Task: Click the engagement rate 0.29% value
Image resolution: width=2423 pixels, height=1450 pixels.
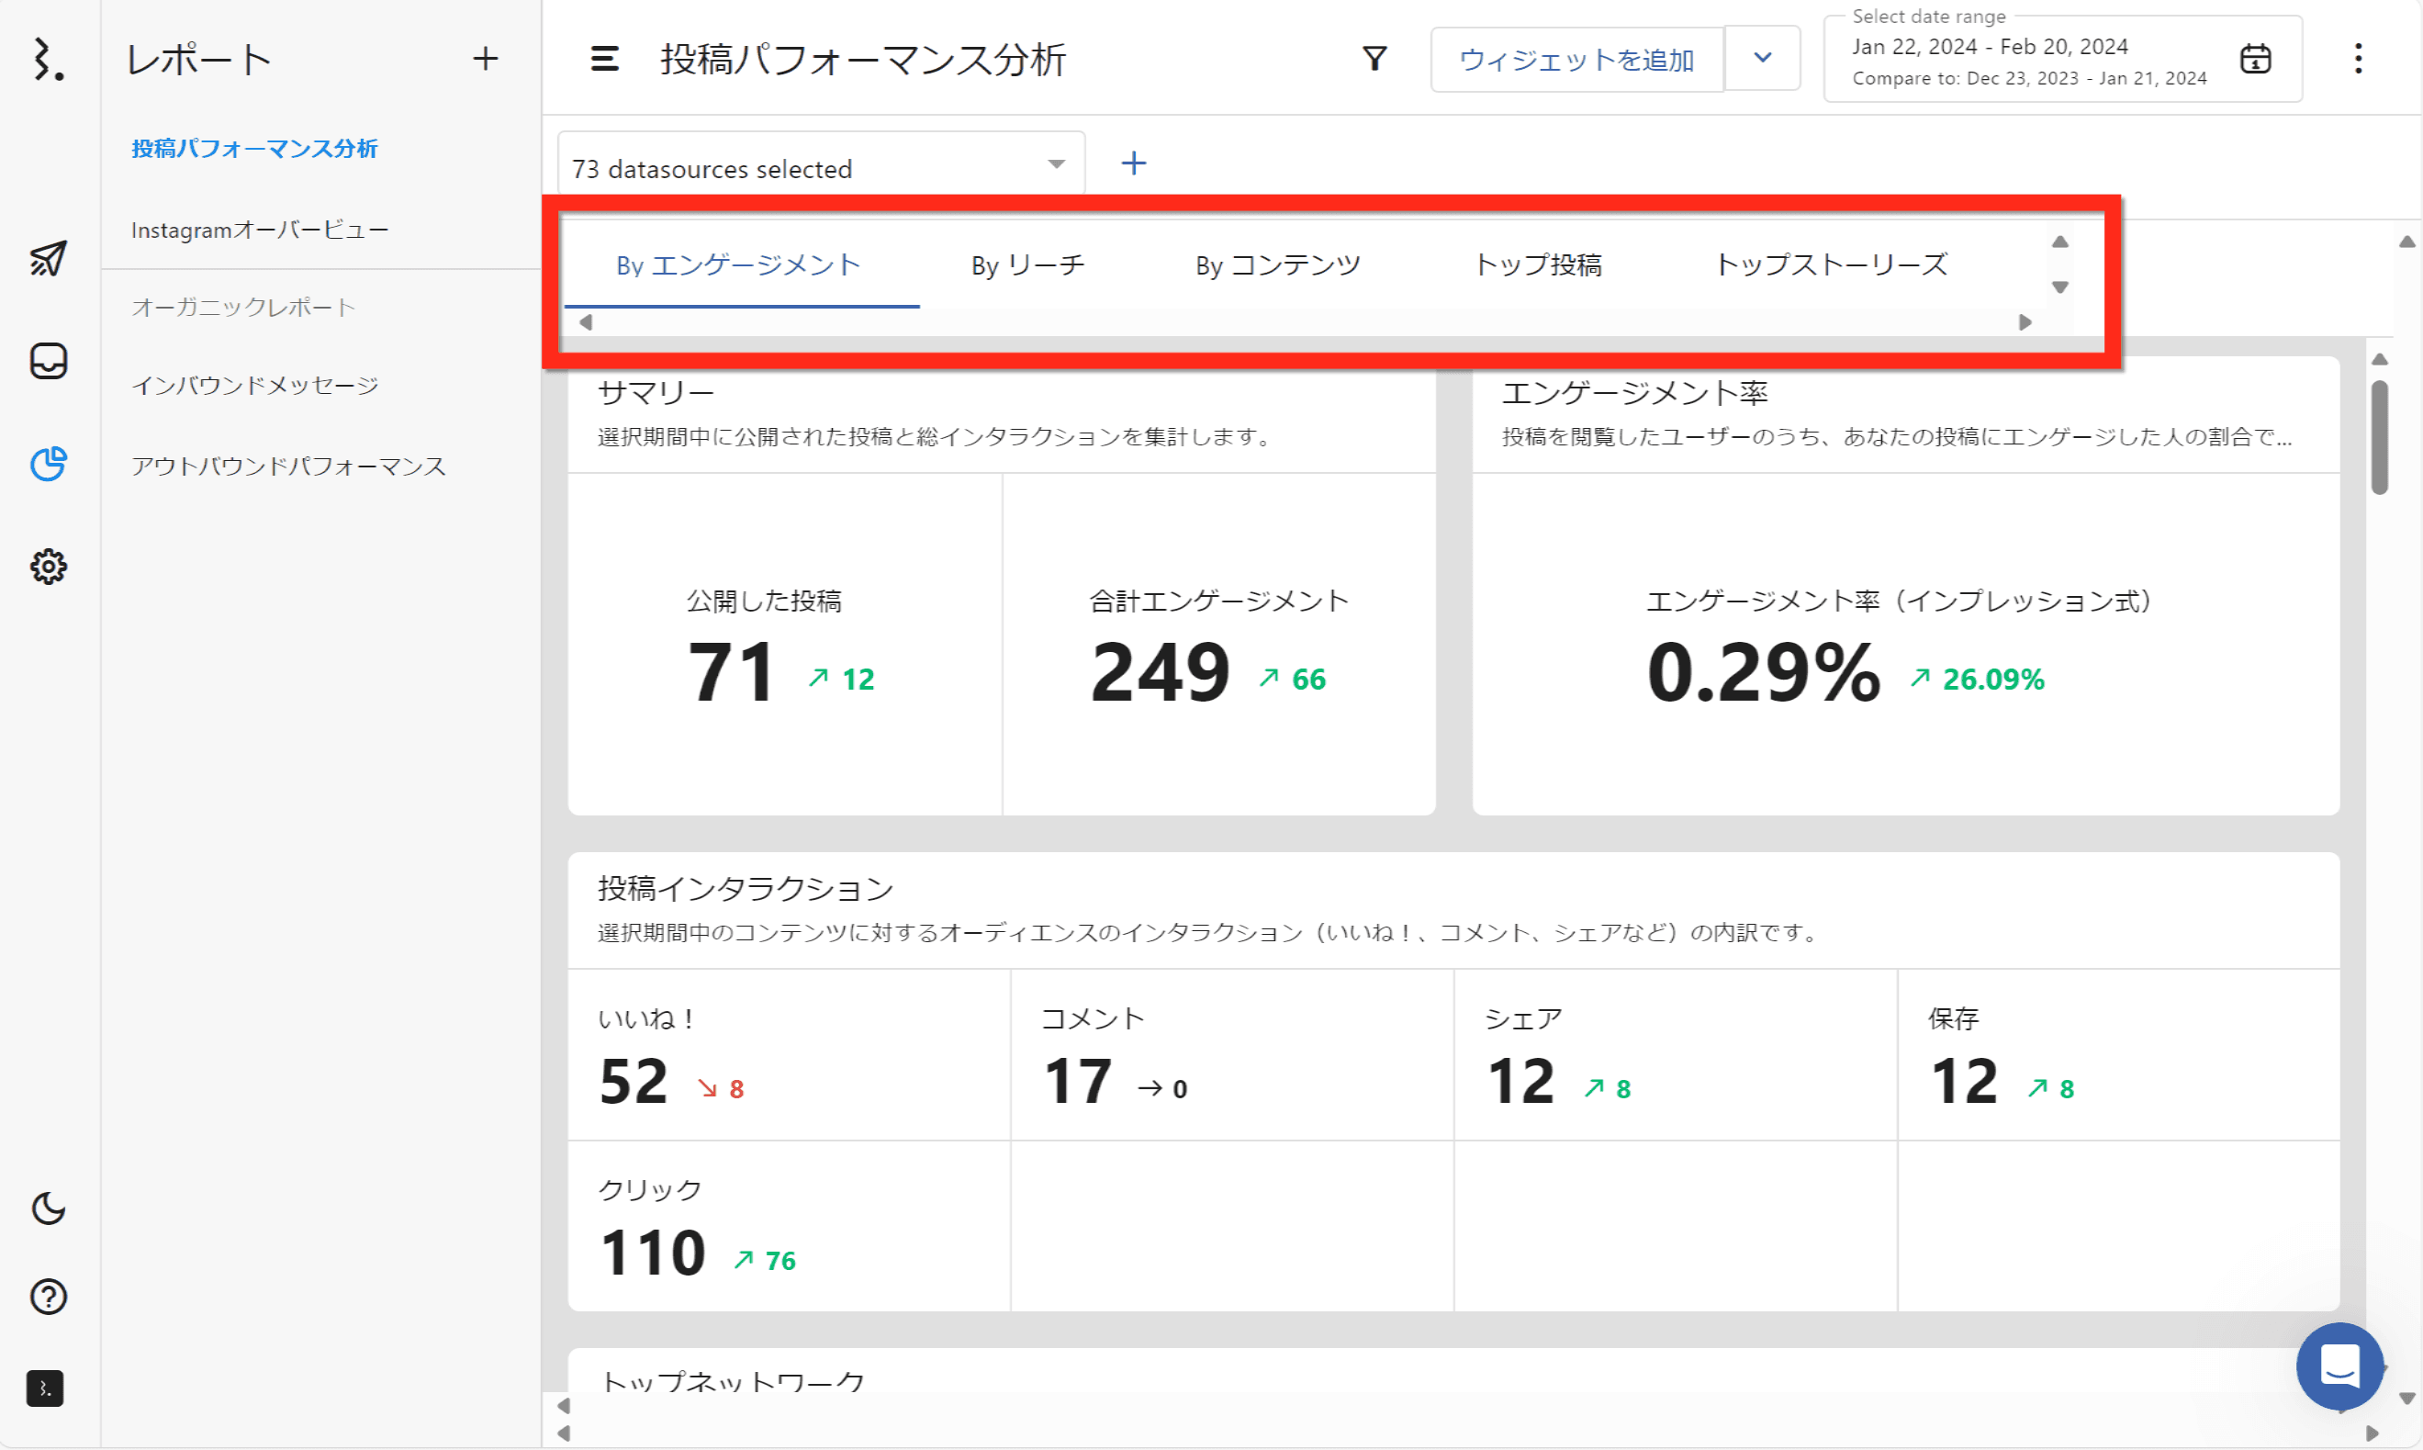Action: [1763, 672]
